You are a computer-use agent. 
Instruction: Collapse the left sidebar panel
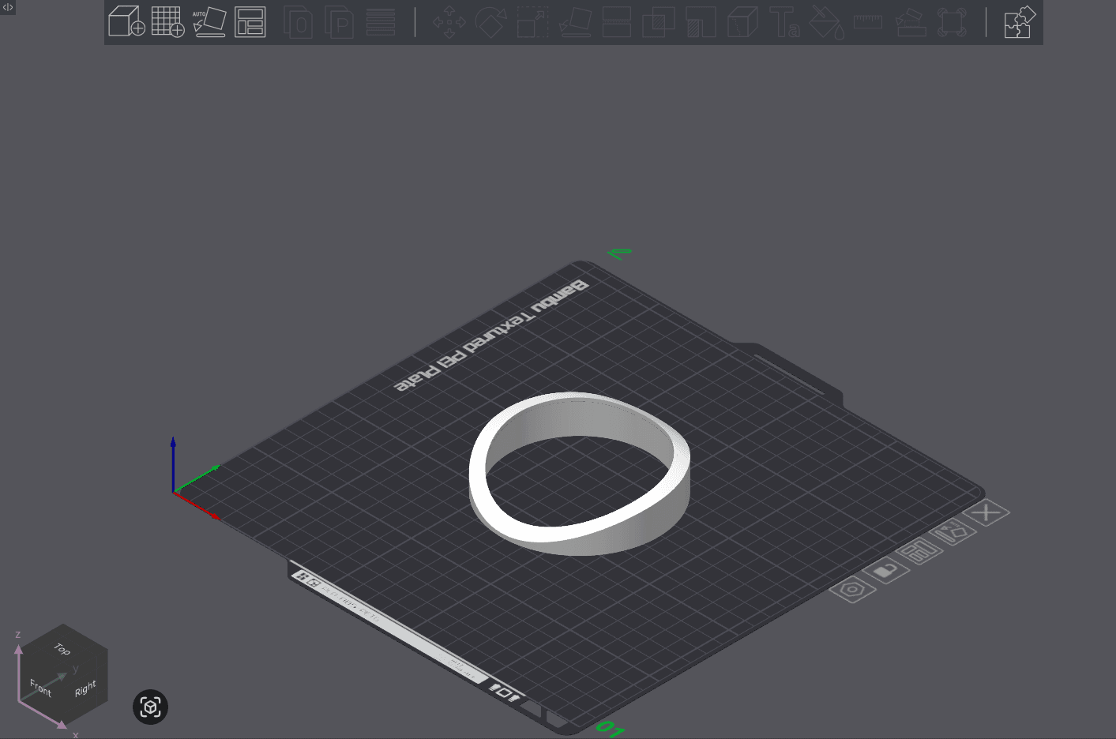pos(7,7)
